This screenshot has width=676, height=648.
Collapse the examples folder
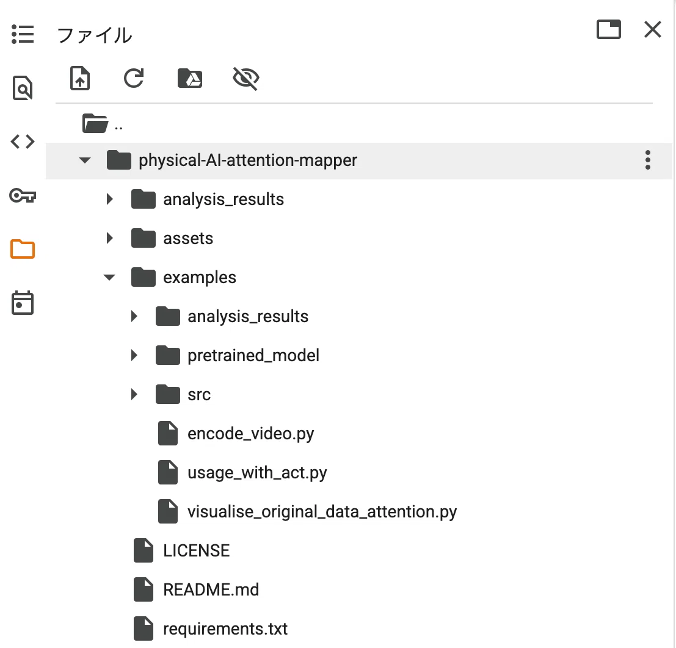[x=109, y=278]
